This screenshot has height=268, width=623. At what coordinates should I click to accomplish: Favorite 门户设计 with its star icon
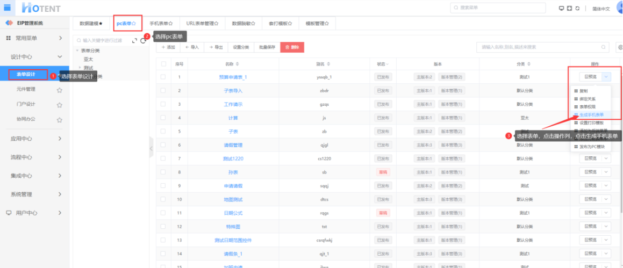point(59,105)
